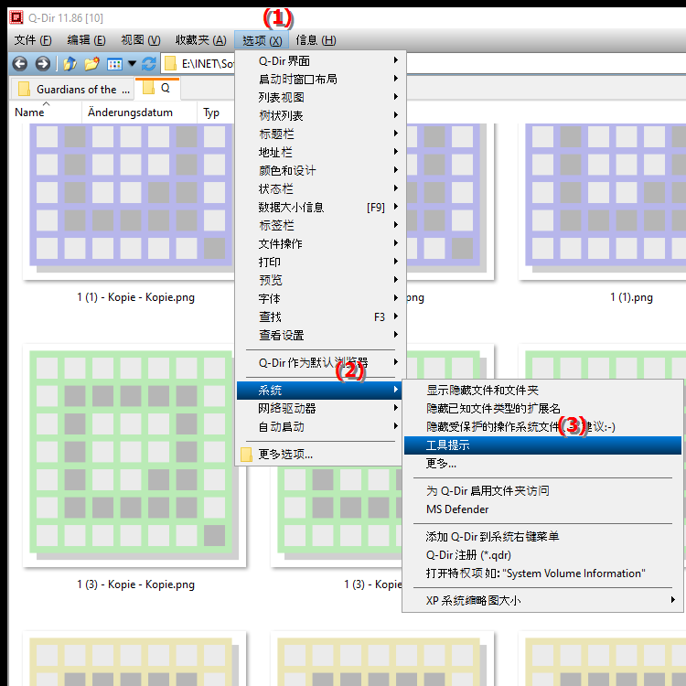Open the 查看设置 submenu
Image resolution: width=686 pixels, height=686 pixels.
pos(321,335)
